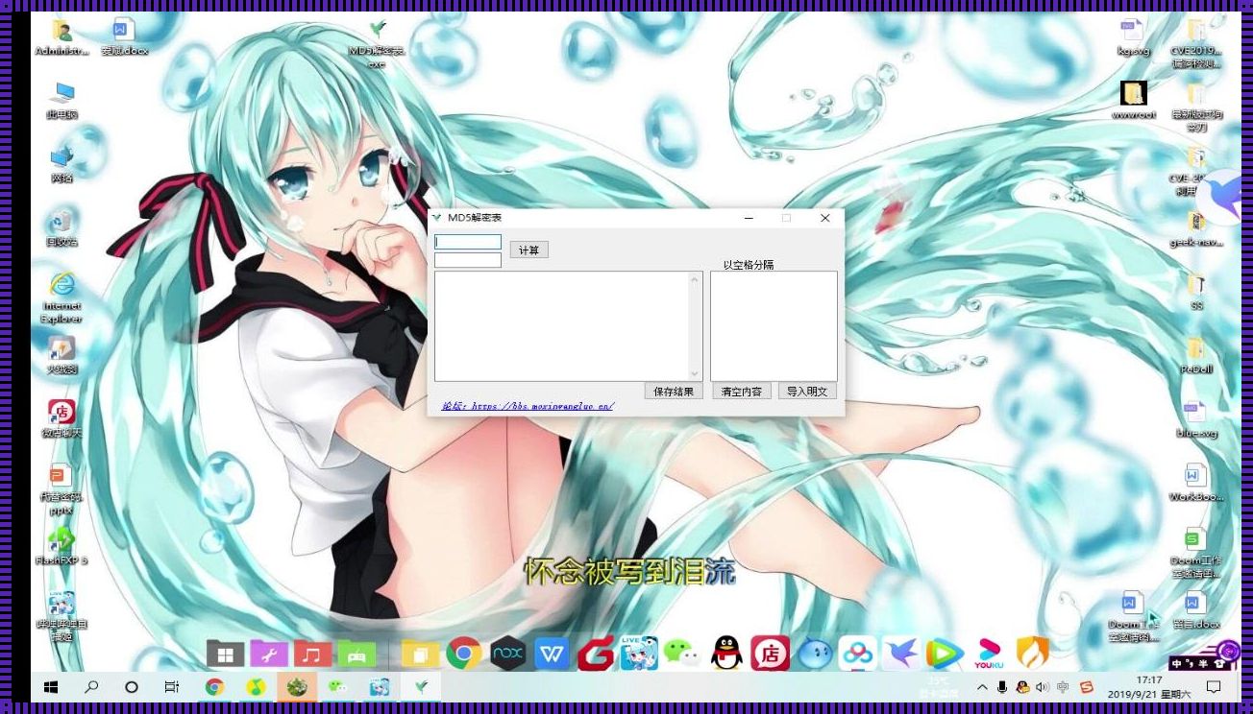Viewport: 1253px width, 714px height.
Task: Open QQ penguin icon in the dock
Action: pos(726,654)
